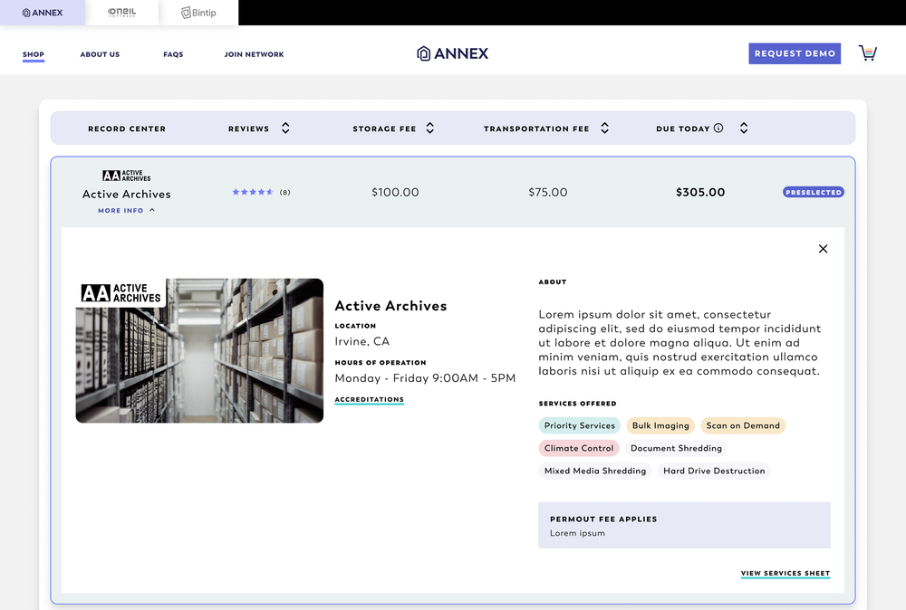Open the shopping cart icon
The width and height of the screenshot is (906, 610).
[868, 53]
